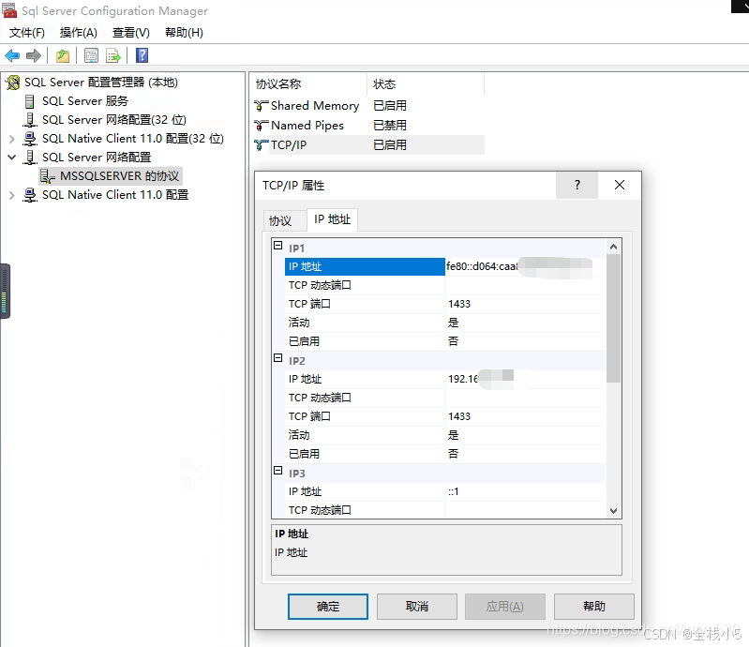
Task: Collapse the IP3 property group
Action: [277, 472]
